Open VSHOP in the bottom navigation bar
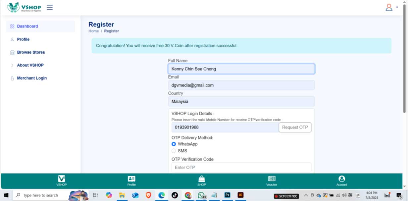 [x=61, y=181]
